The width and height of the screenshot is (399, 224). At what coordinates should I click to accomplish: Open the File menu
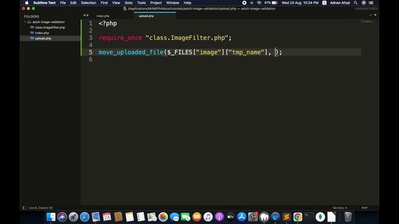(x=63, y=2)
